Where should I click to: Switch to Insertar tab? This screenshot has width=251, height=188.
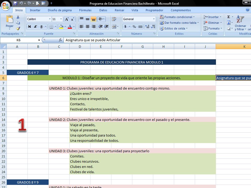(x=35, y=10)
